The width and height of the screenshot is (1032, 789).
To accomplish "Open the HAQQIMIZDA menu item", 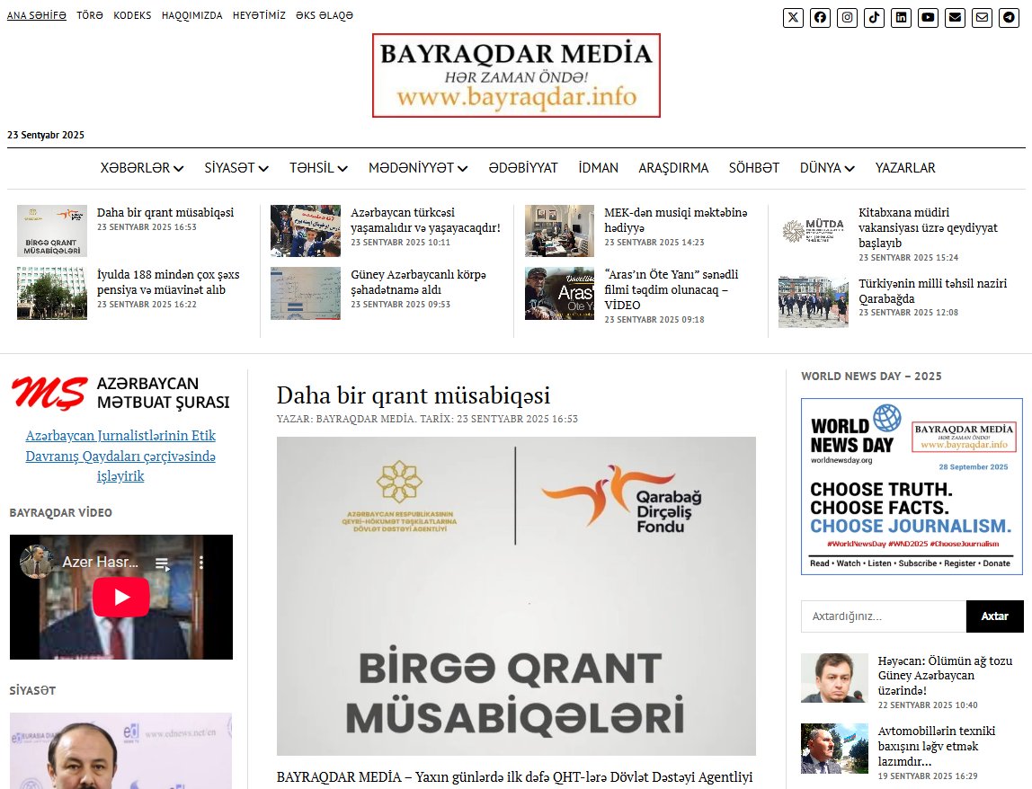I will [191, 15].
